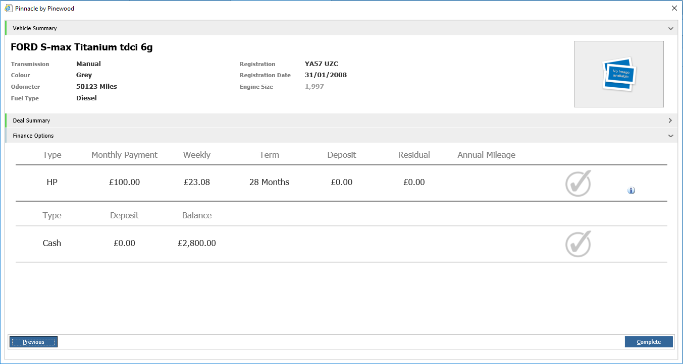Click registration value YA57 UZC
This screenshot has height=364, width=683.
[x=322, y=64]
